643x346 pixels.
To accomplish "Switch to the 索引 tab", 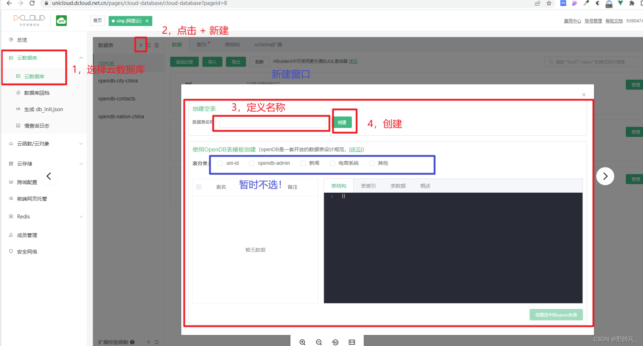I will coord(202,45).
